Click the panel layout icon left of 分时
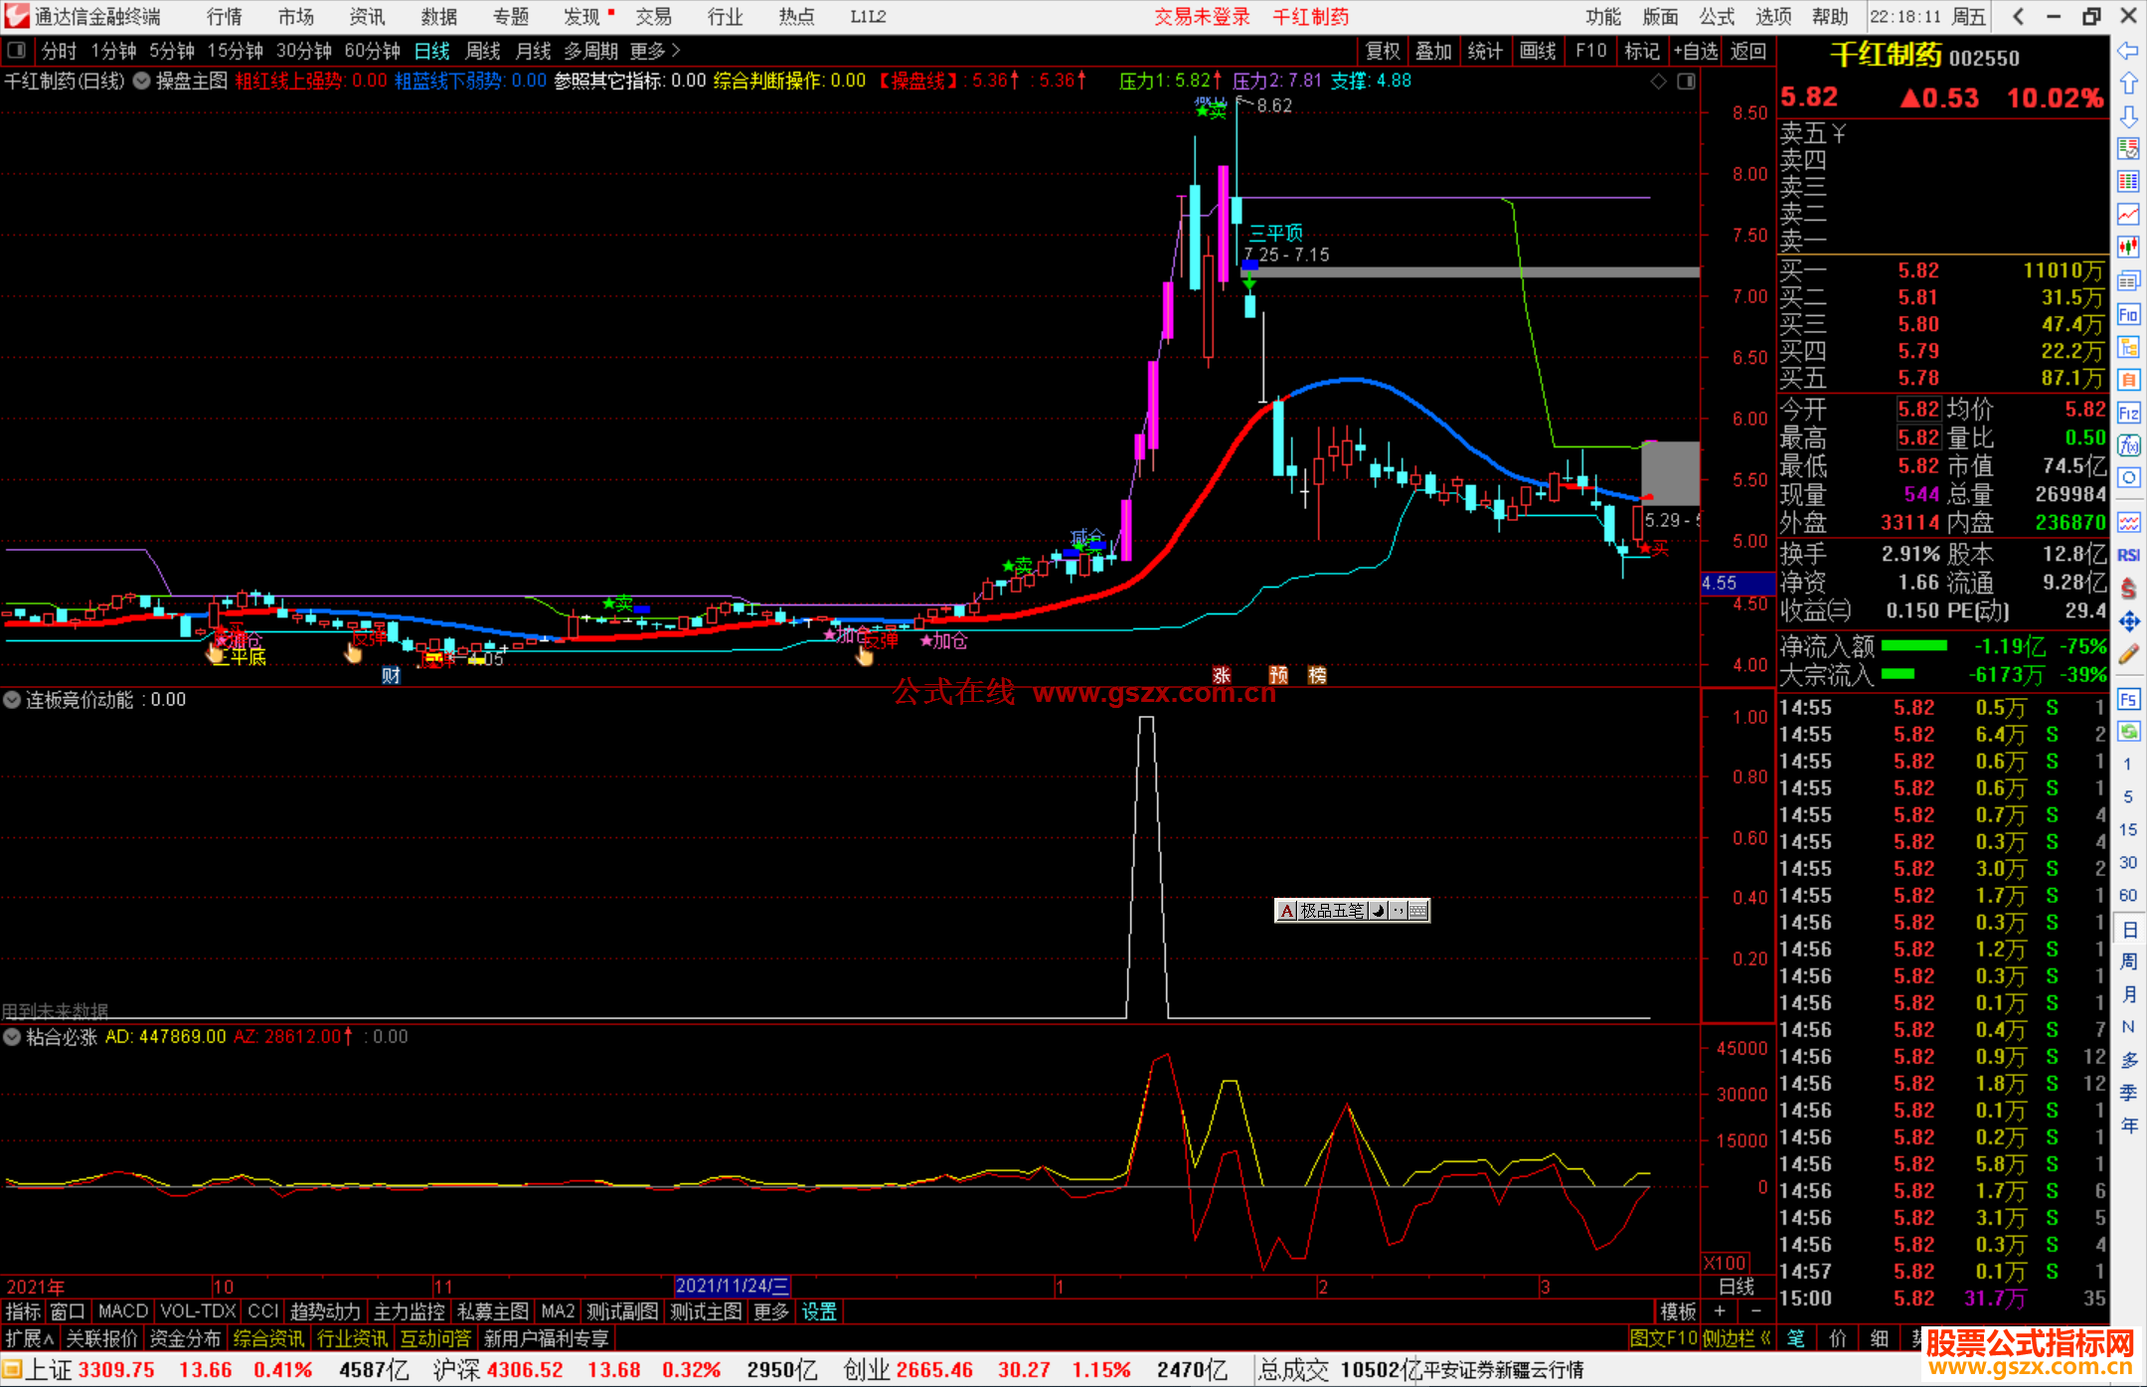Image resolution: width=2147 pixels, height=1387 pixels. 17,51
